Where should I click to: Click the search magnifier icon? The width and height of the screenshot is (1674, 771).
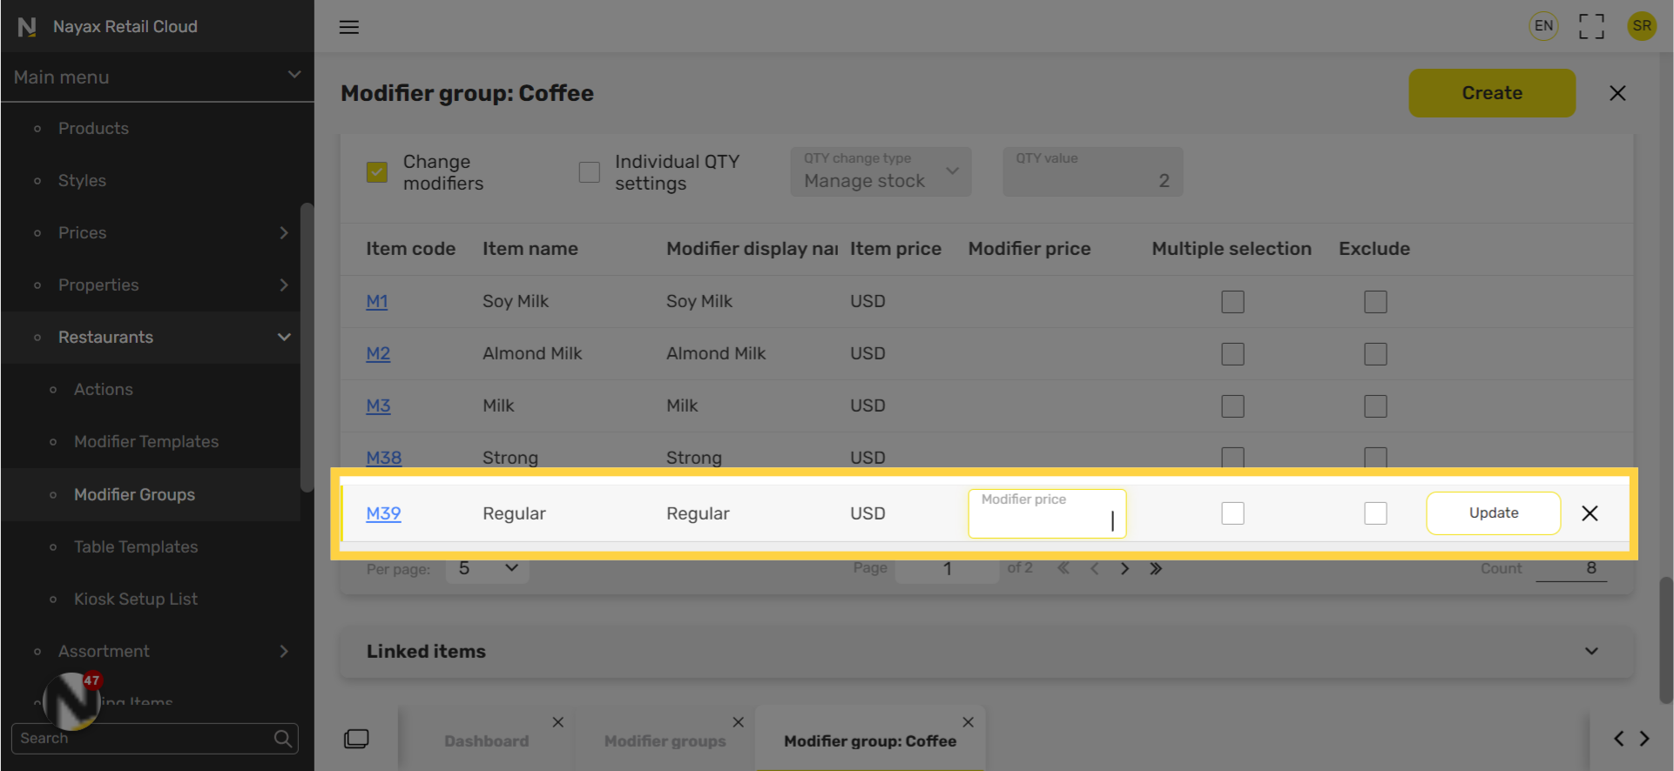(283, 739)
